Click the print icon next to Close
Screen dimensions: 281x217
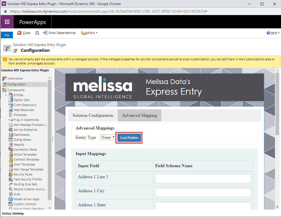tap(37, 33)
